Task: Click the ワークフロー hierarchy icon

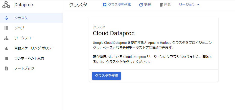Action: (6, 38)
